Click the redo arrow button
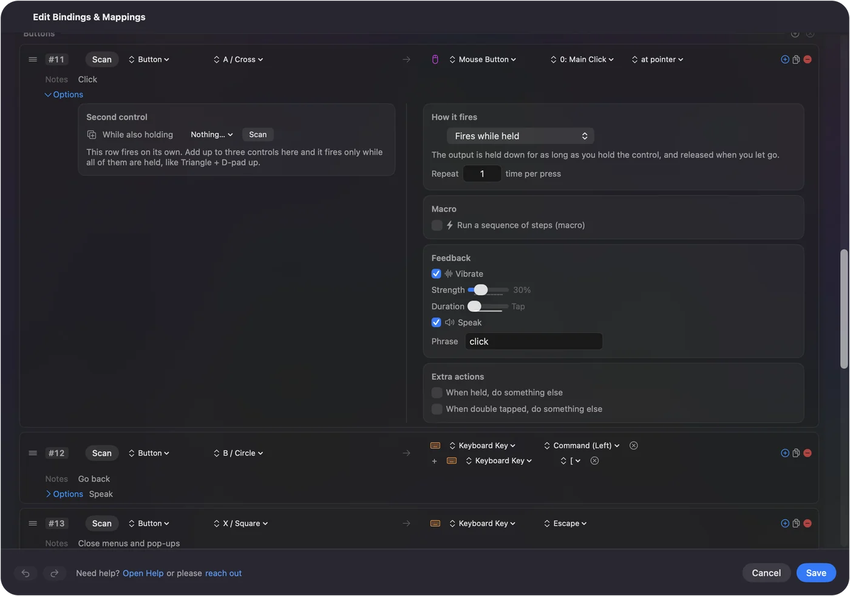Viewport: 850px width, 596px height. point(54,574)
